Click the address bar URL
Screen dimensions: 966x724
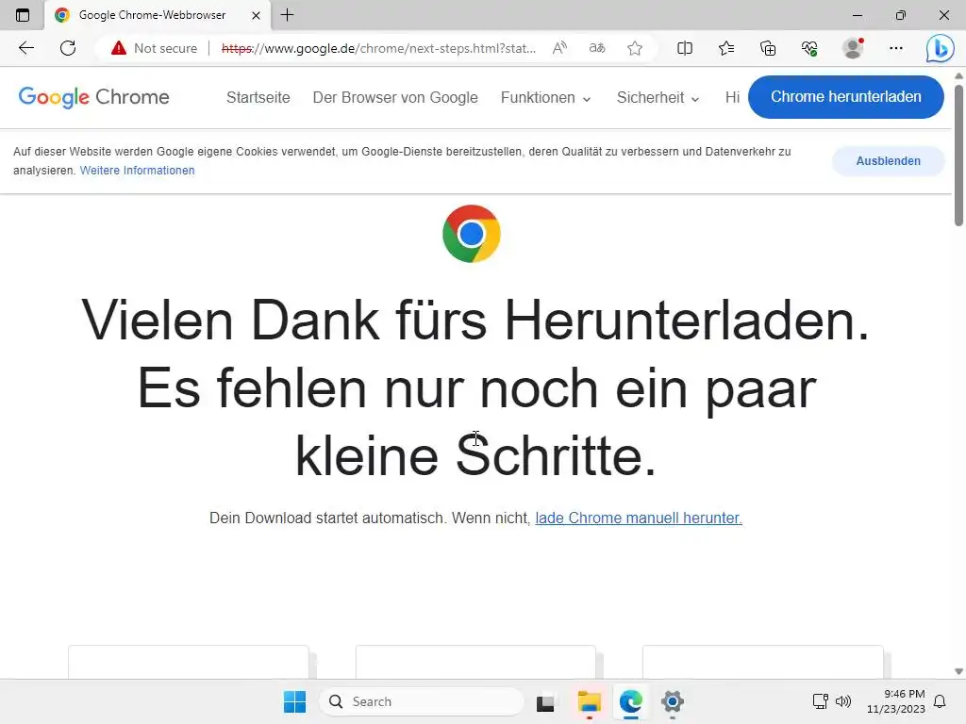[x=378, y=48]
